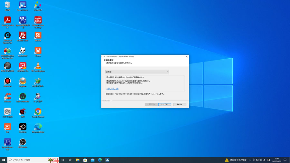Select the MSI dragon shortcut icon
Screen dimensions: 290x163
(23, 113)
